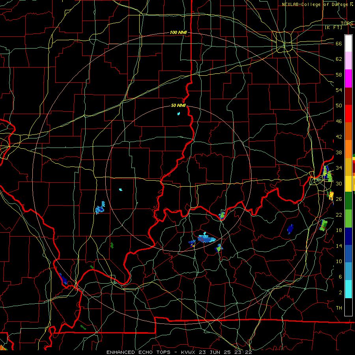Click the navy blue legend color block
Image resolution: width=355 pixels, height=355 pixels.
point(348,236)
